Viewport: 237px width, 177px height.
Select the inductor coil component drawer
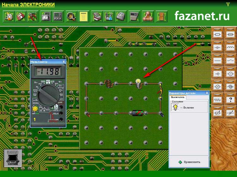(x=230, y=47)
